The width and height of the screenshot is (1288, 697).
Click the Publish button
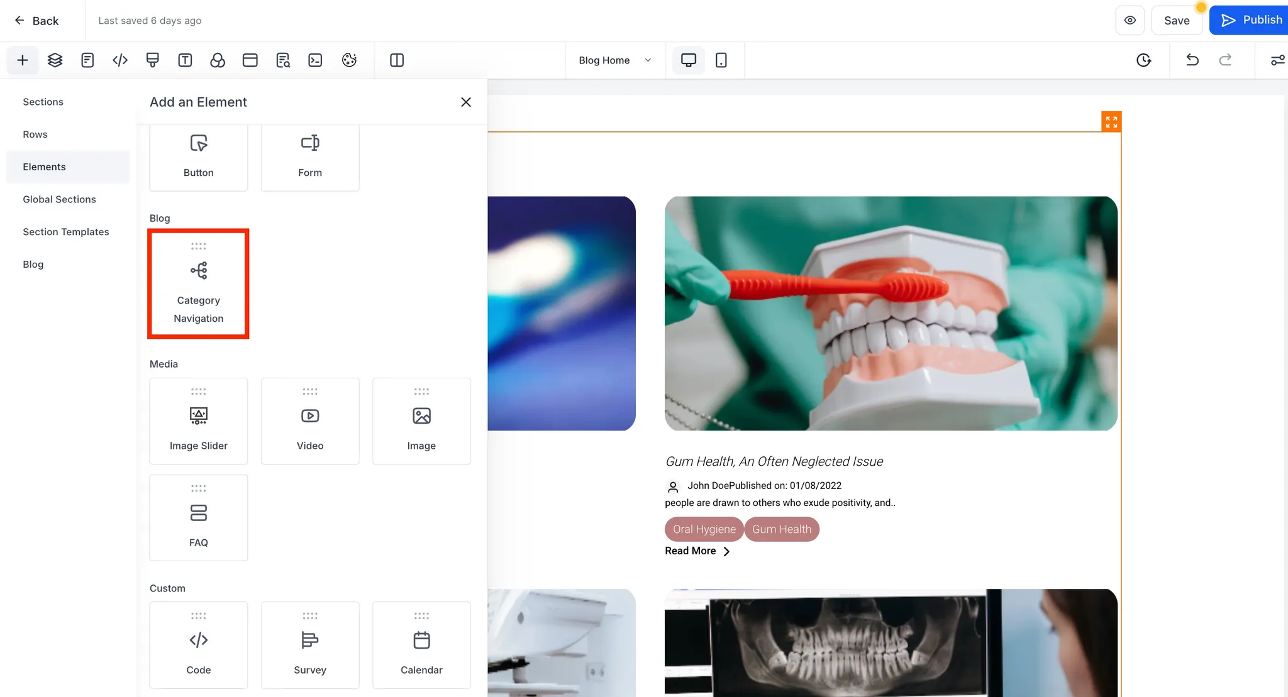[x=1250, y=20]
